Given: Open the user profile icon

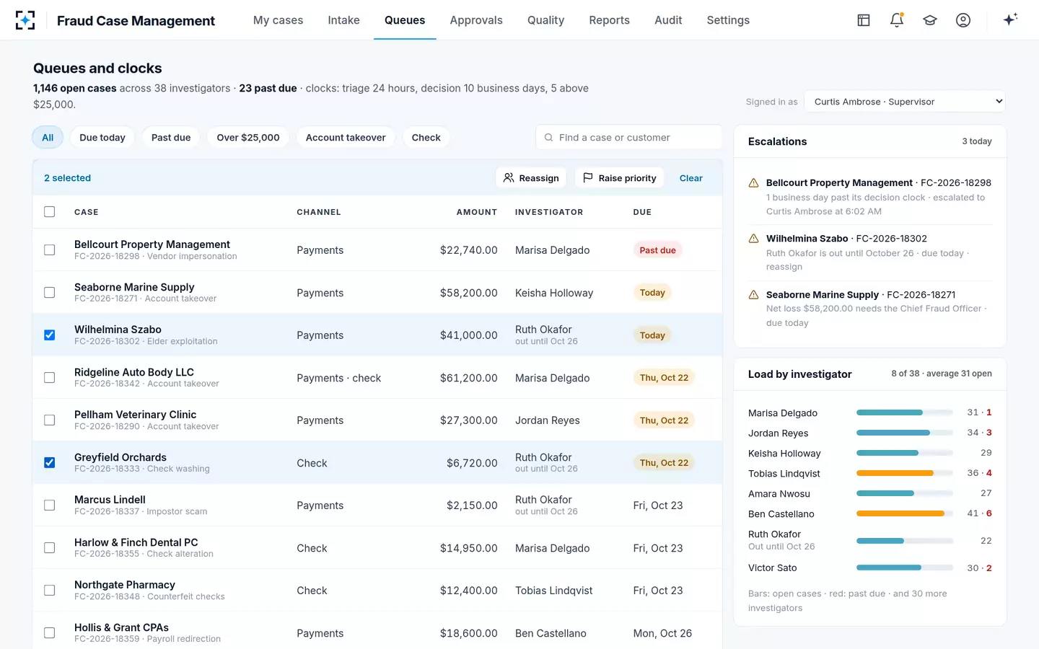Looking at the screenshot, I should (x=963, y=20).
